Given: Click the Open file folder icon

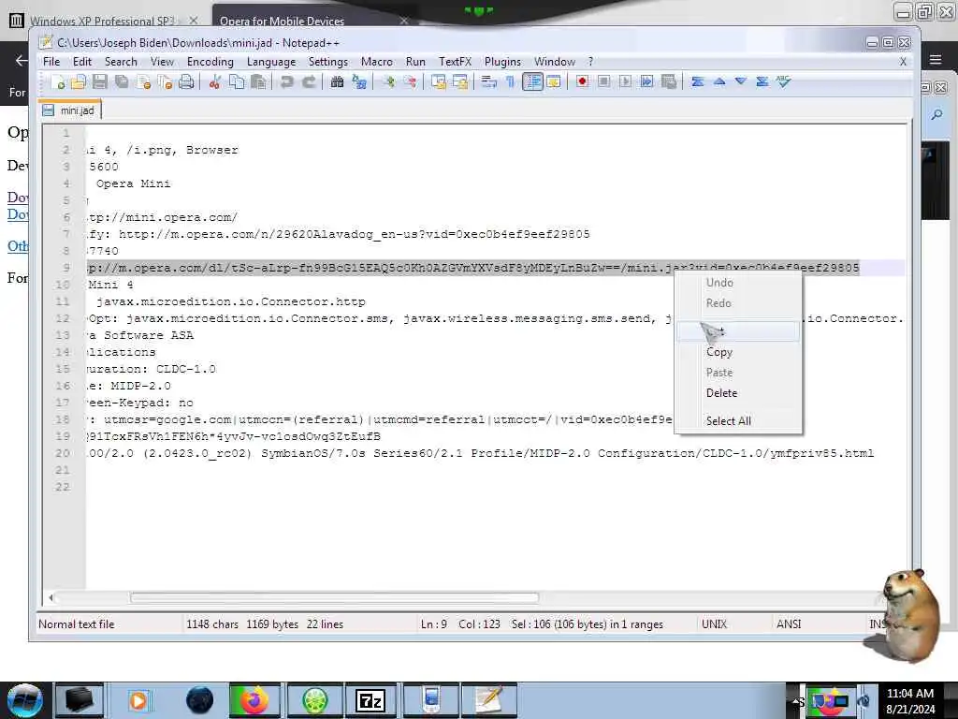Looking at the screenshot, I should [79, 82].
